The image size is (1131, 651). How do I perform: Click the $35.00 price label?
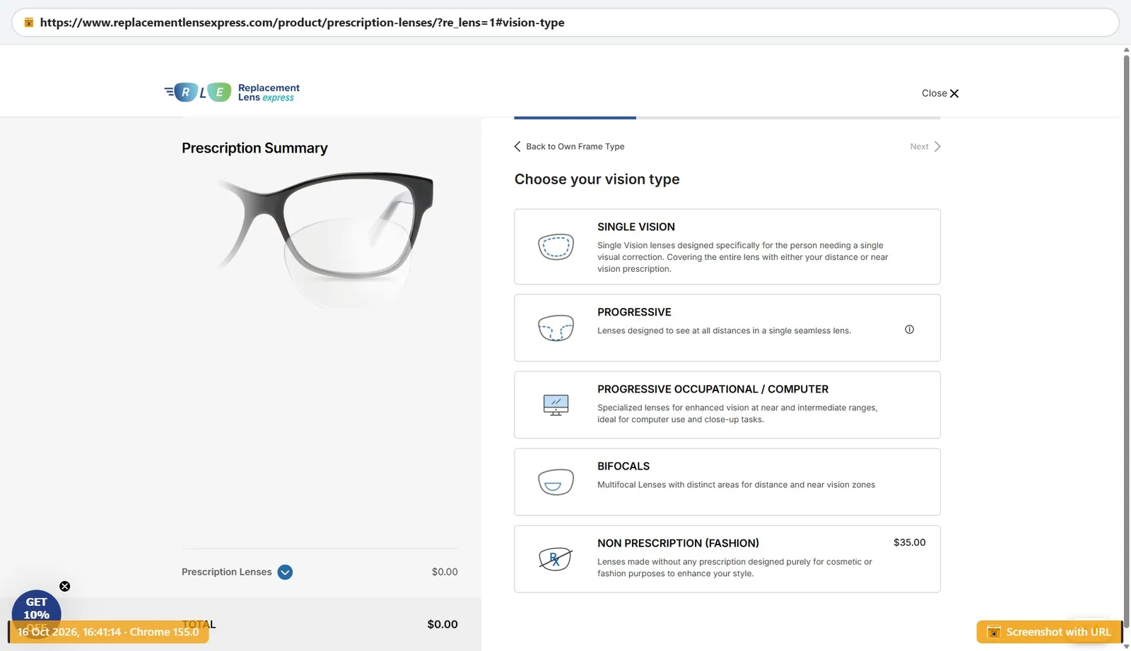pos(909,542)
